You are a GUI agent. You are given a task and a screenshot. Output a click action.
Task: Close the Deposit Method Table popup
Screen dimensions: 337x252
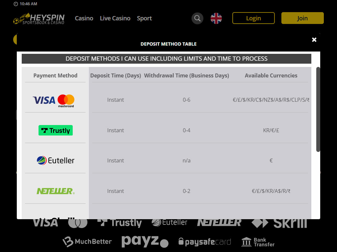314,40
